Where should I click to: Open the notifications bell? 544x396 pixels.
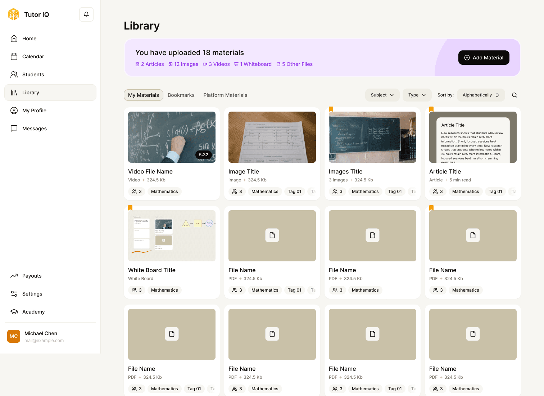pos(86,14)
